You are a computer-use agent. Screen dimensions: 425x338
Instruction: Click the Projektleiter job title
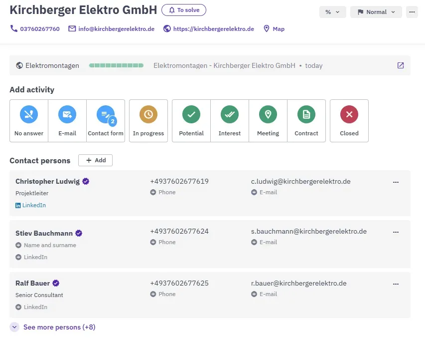pyautogui.click(x=32, y=193)
